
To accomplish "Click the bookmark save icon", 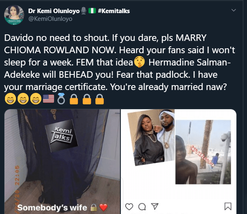I will (228, 207).
